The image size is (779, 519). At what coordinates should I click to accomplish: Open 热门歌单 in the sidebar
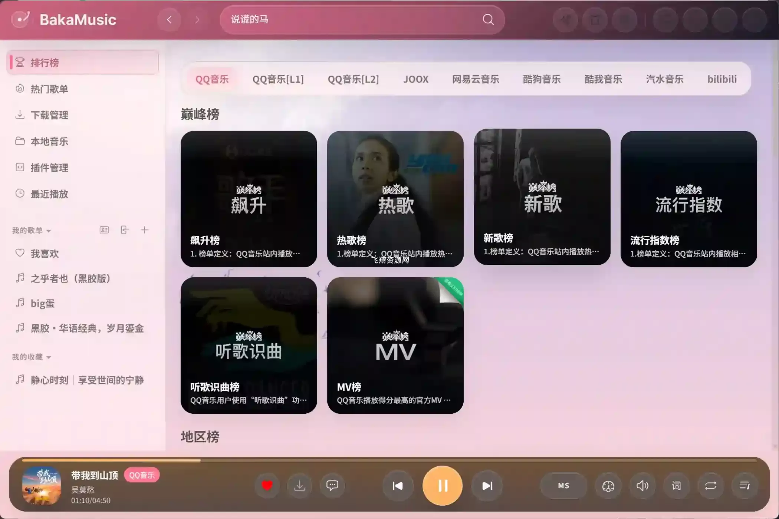point(83,89)
